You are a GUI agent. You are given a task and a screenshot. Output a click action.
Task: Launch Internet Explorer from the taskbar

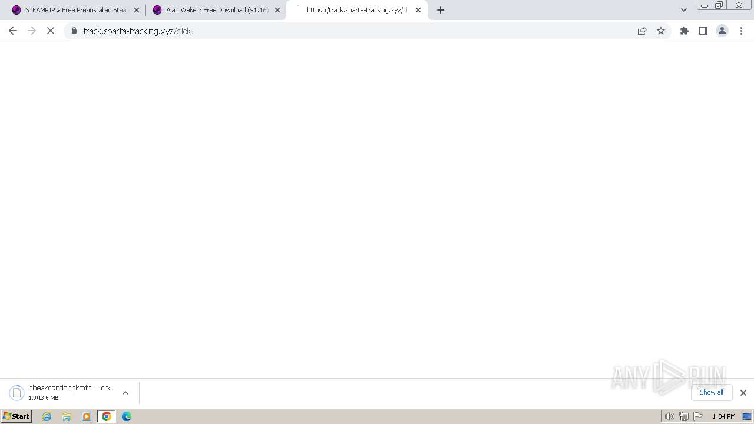coord(47,416)
